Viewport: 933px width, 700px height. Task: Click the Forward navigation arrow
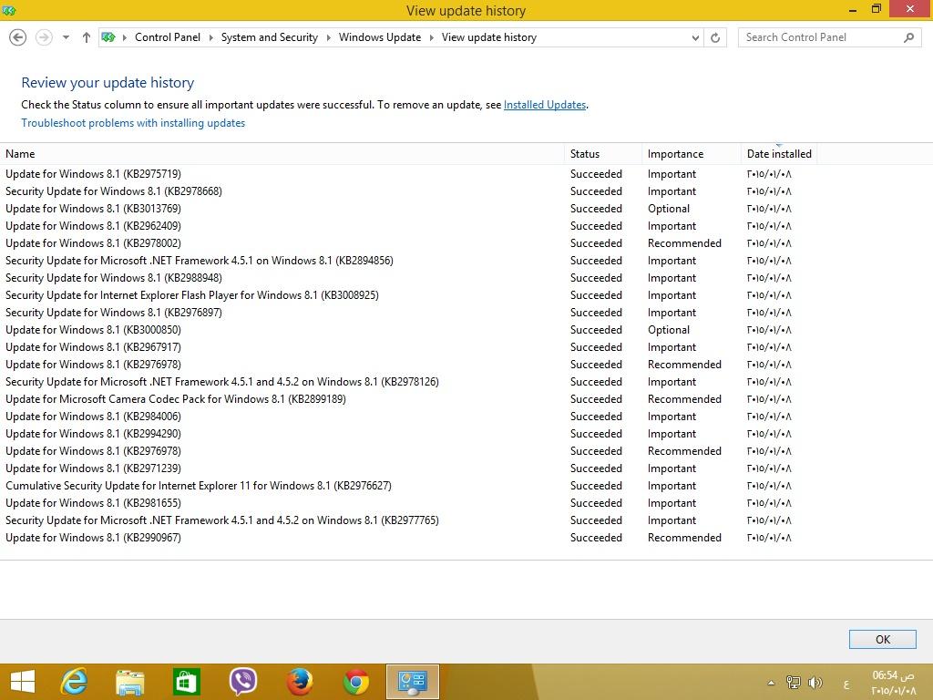click(44, 37)
